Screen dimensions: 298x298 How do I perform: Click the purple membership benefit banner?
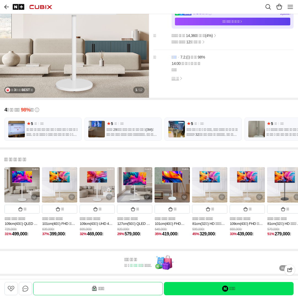pyautogui.click(x=232, y=22)
